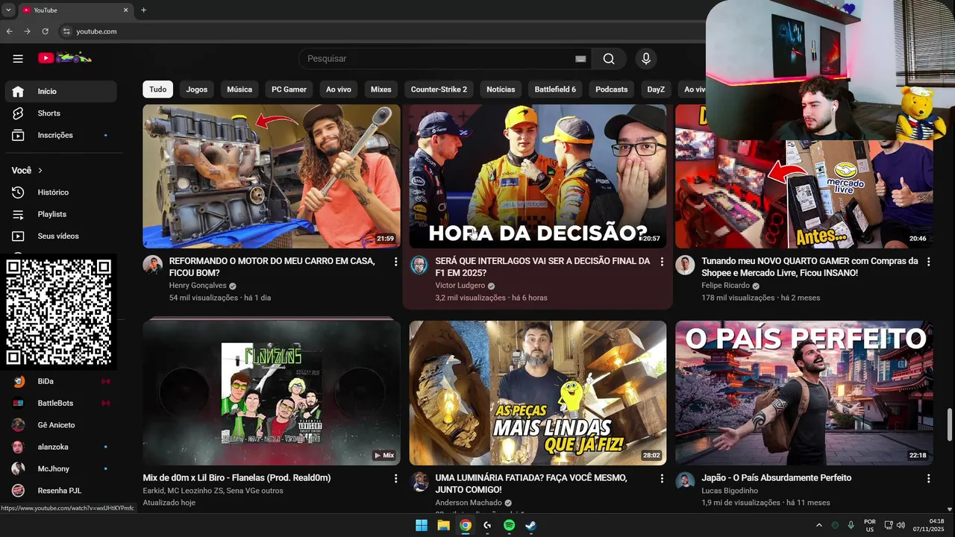Select the Notícias filter chip
The width and height of the screenshot is (955, 537).
[x=501, y=89]
